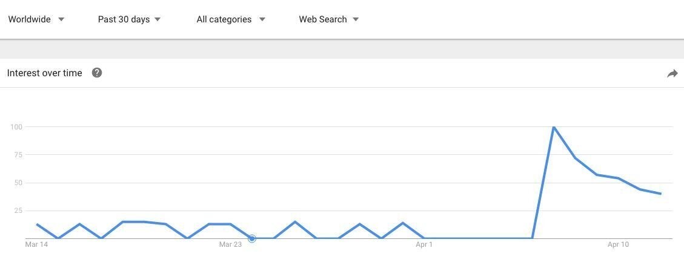Click the gray bar below the filters
684x268 pixels.
(342, 49)
